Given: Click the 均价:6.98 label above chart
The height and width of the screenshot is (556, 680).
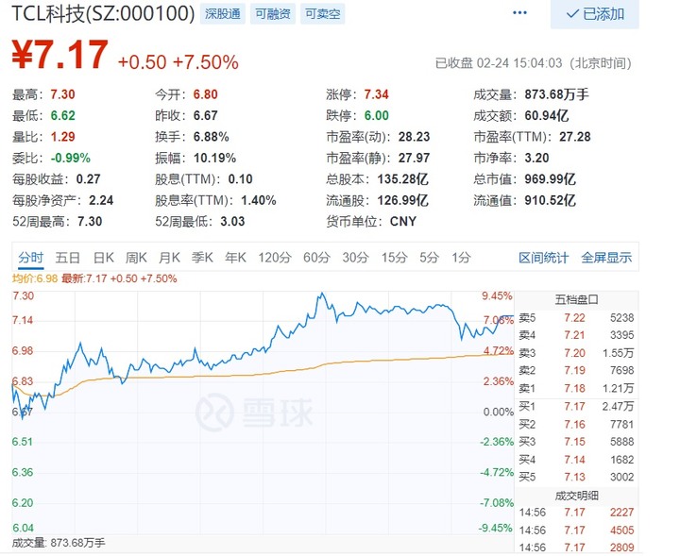Looking at the screenshot, I should pos(35,278).
